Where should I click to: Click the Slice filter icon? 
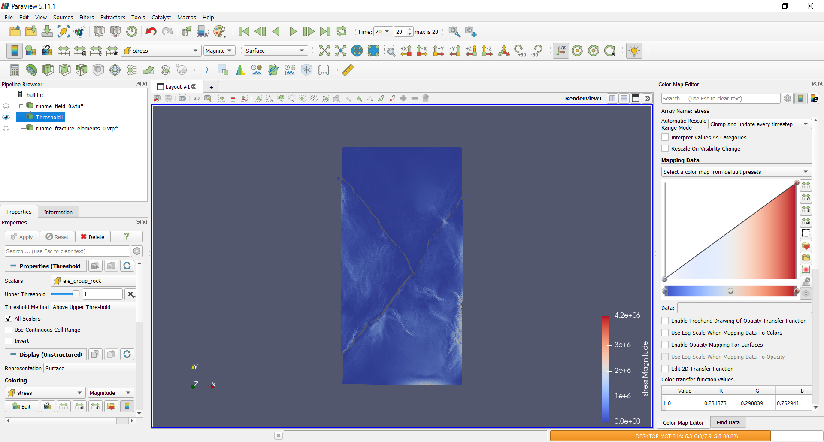65,70
